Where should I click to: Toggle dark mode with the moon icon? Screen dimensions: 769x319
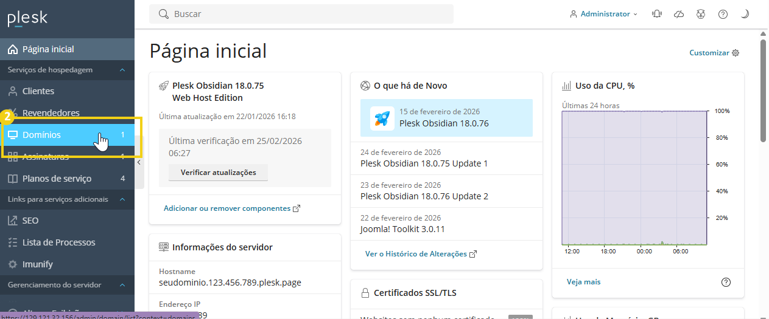tap(744, 14)
